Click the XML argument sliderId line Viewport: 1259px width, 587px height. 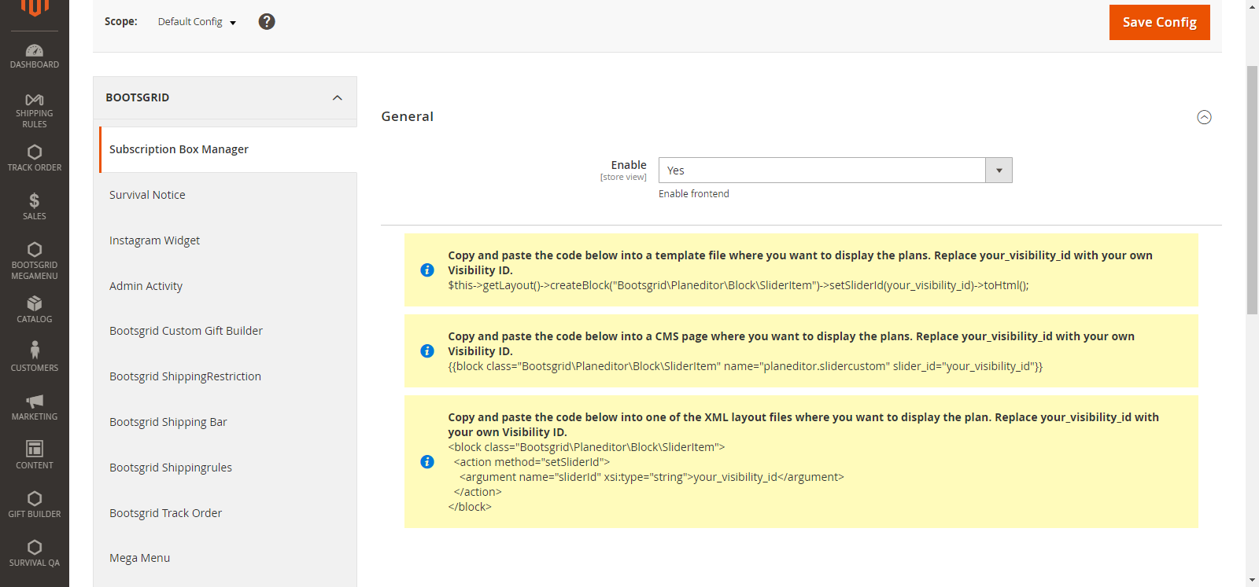[x=652, y=477]
